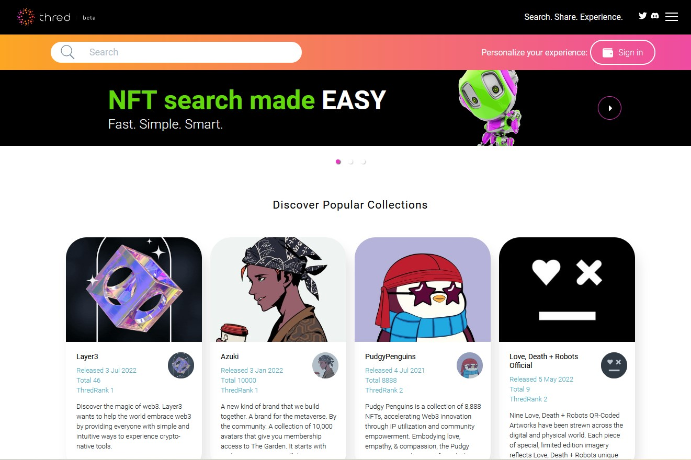Advance the banner with next arrow
Image resolution: width=691 pixels, height=460 pixels.
[609, 108]
